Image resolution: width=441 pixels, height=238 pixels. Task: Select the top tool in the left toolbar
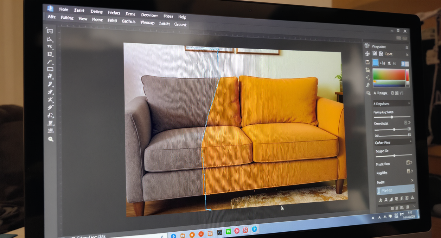[50, 31]
